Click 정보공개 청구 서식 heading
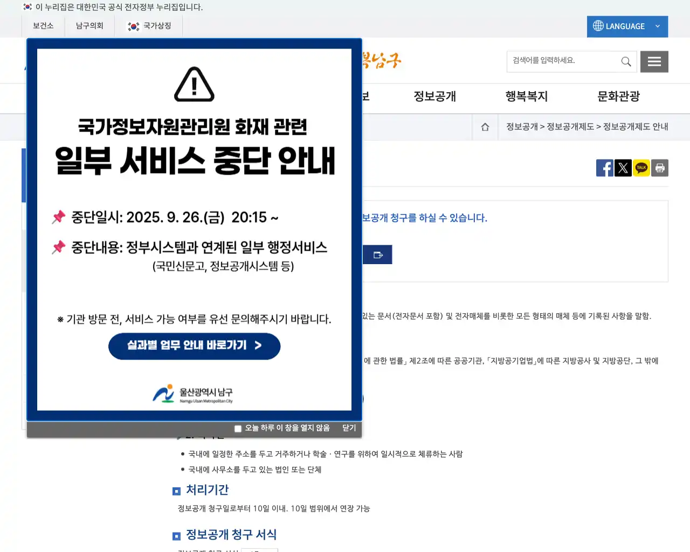 pyautogui.click(x=231, y=535)
